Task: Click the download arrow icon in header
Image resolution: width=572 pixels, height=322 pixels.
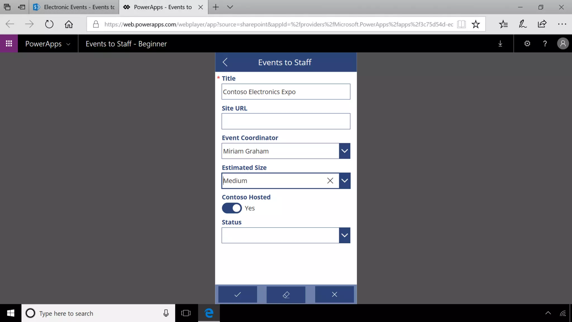Action: coord(500,44)
